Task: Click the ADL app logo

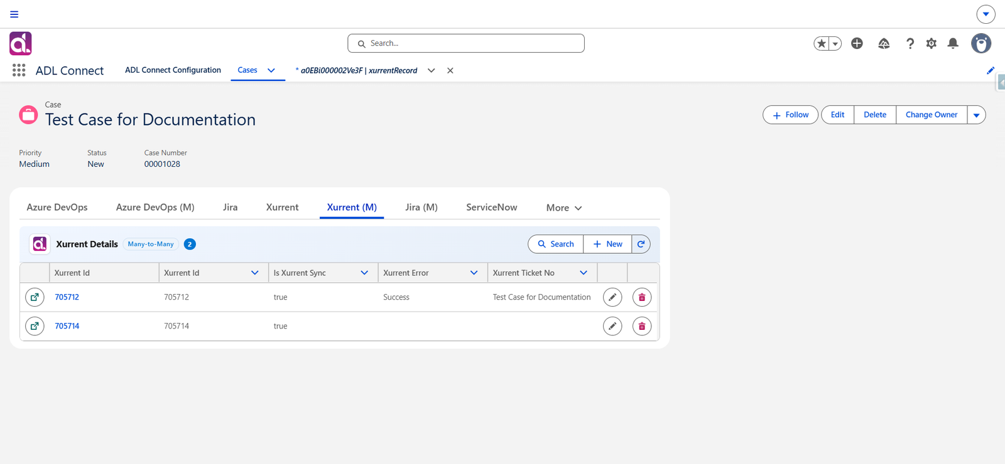Action: pyautogui.click(x=21, y=43)
